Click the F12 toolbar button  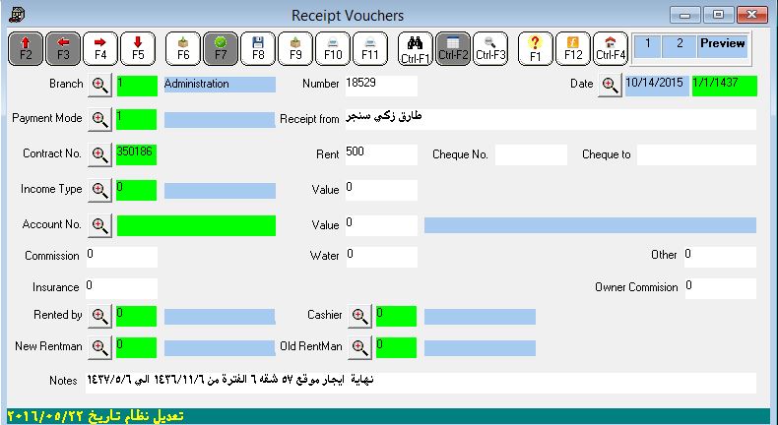(x=573, y=47)
